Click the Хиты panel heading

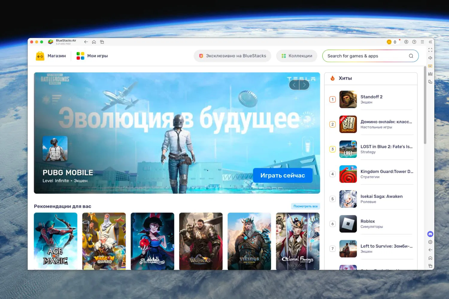345,78
